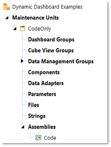Click the CodeOnly maintenance unit folder icon
The width and height of the screenshot is (111, 147).
(23, 28)
